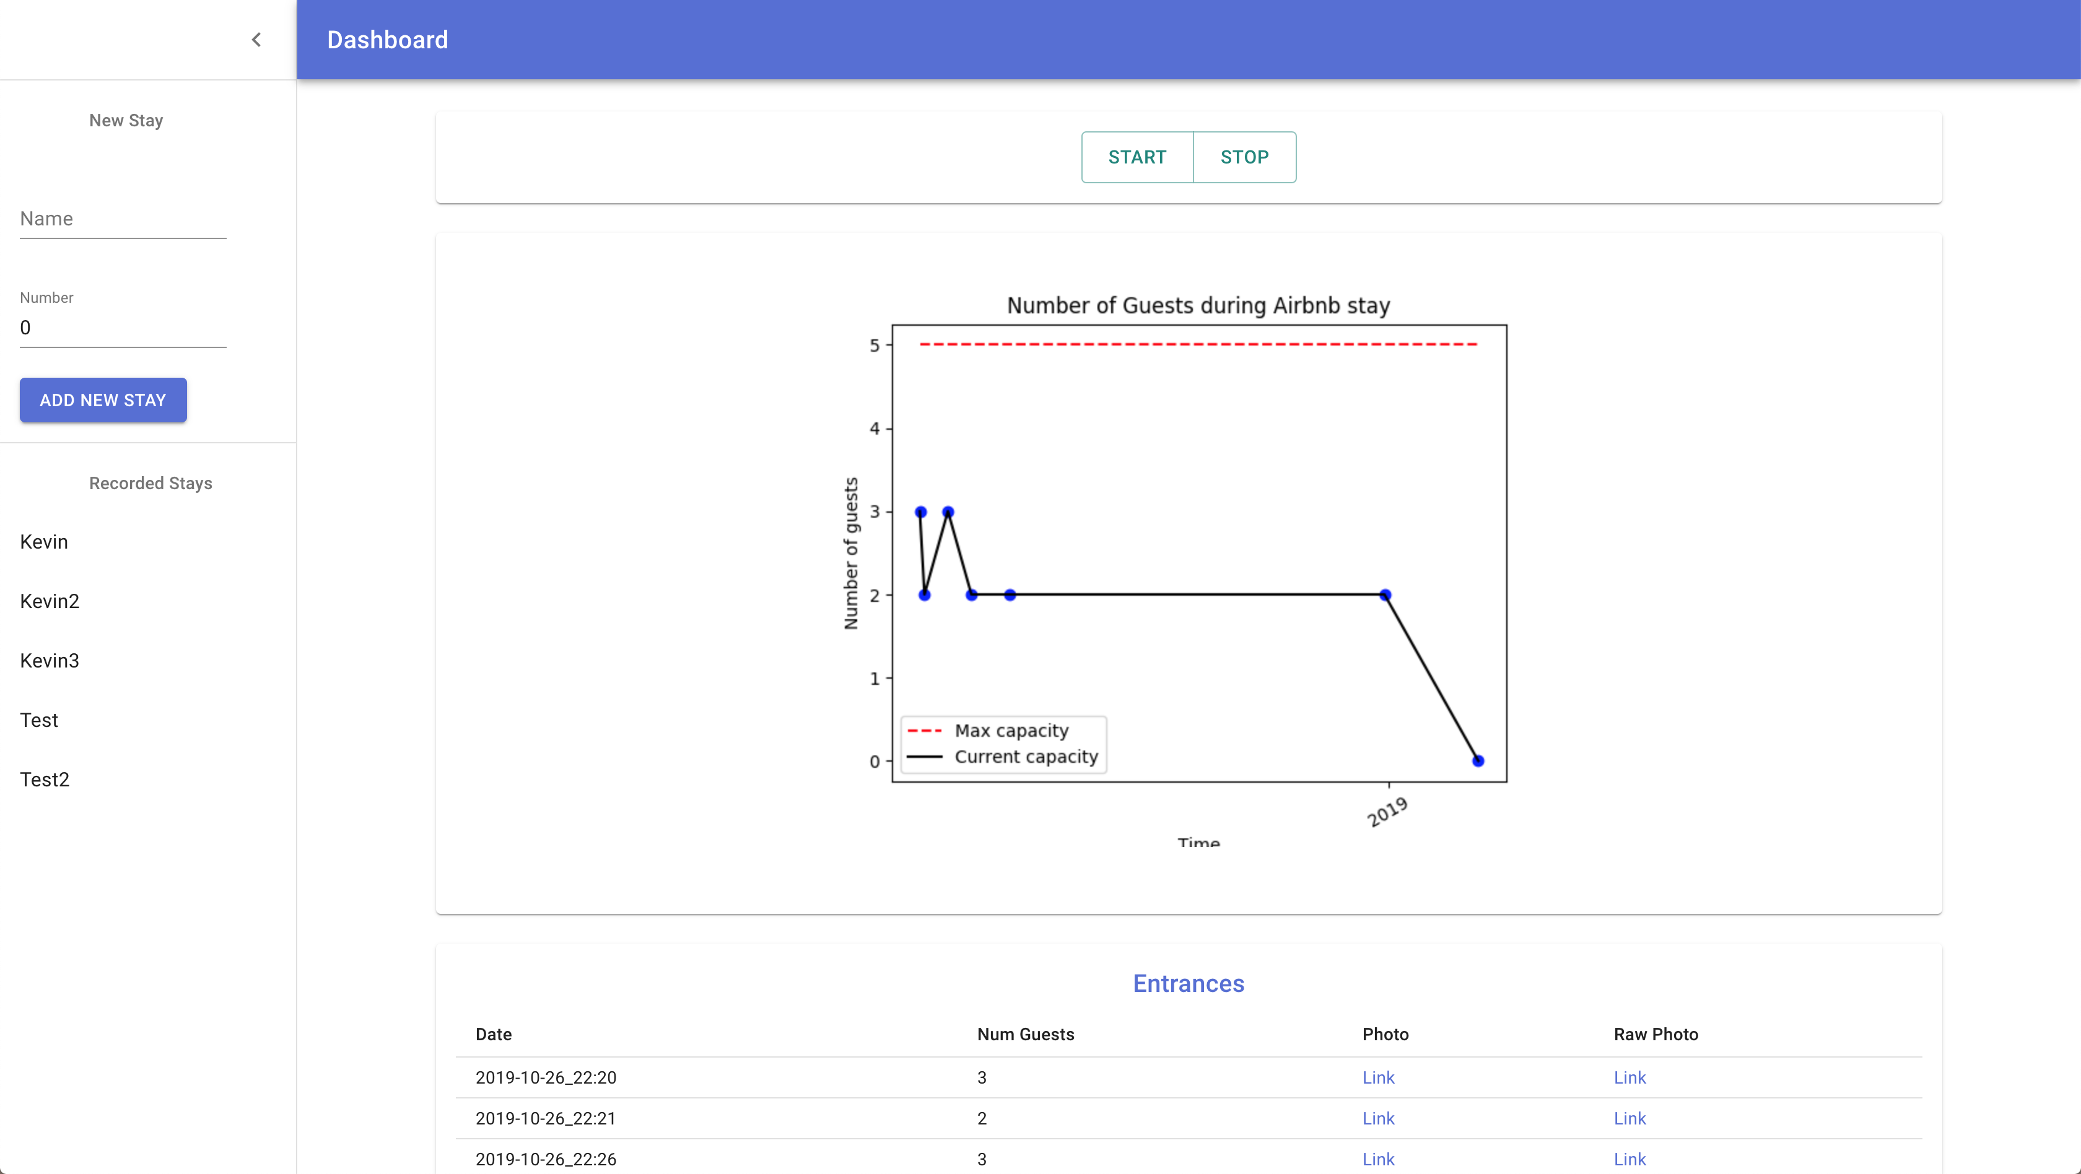2081x1174 pixels.
Task: Open Raw Photo link for 22:21 entrance
Action: coord(1629,1118)
